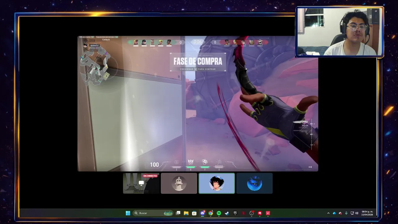Select the EN DIRECTO stream tile
The width and height of the screenshot is (398, 224).
141,183
